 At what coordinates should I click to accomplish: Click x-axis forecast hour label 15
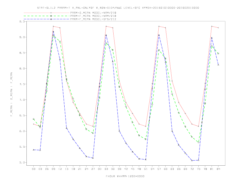[66, 169]
